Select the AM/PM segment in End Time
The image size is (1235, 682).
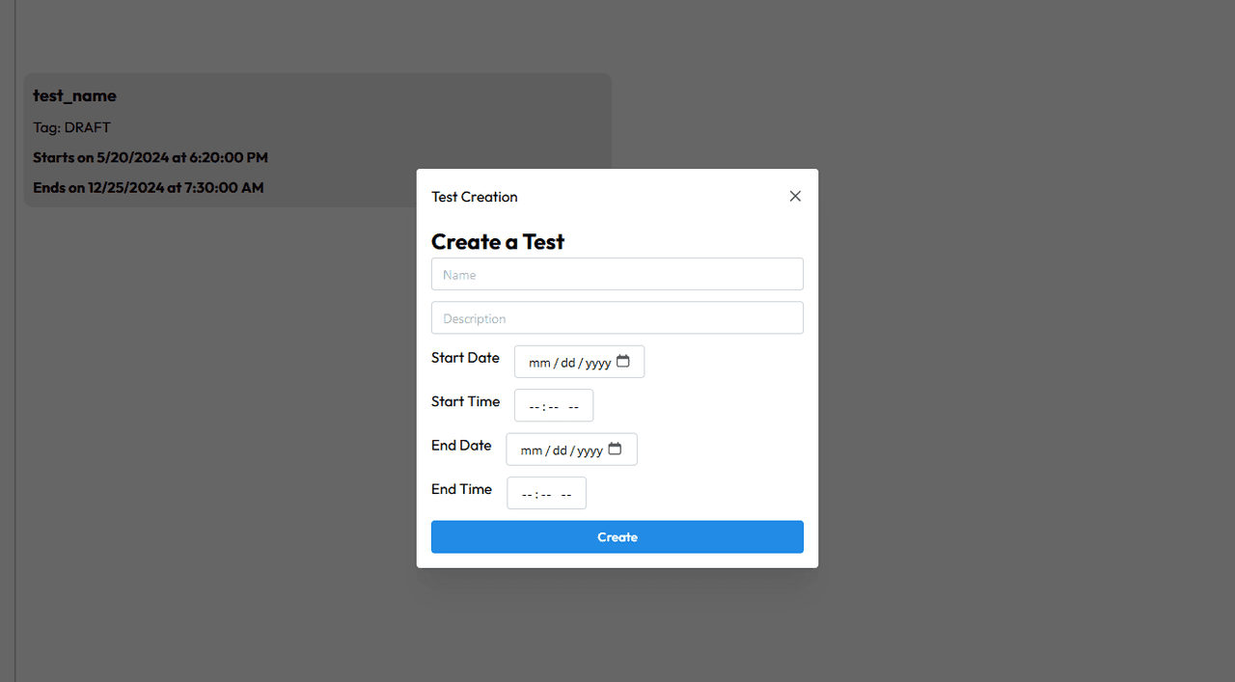566,495
